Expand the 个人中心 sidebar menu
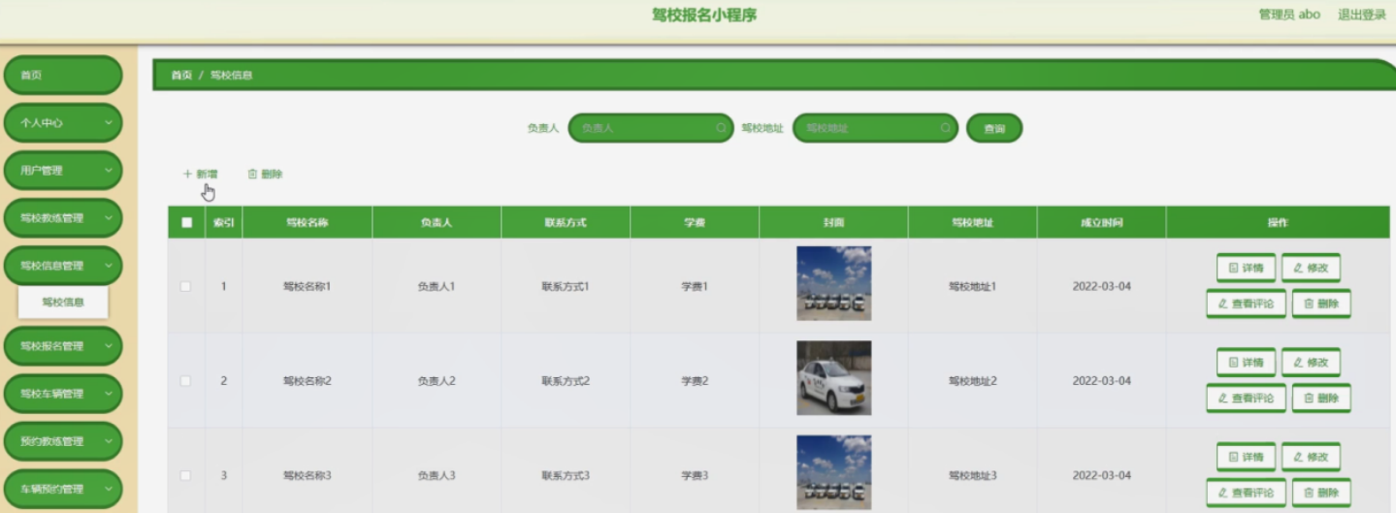This screenshot has width=1396, height=513. 64,123
